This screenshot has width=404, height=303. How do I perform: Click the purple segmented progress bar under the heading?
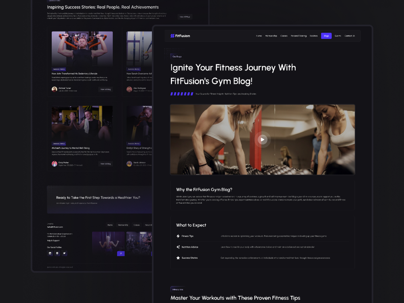click(x=182, y=93)
